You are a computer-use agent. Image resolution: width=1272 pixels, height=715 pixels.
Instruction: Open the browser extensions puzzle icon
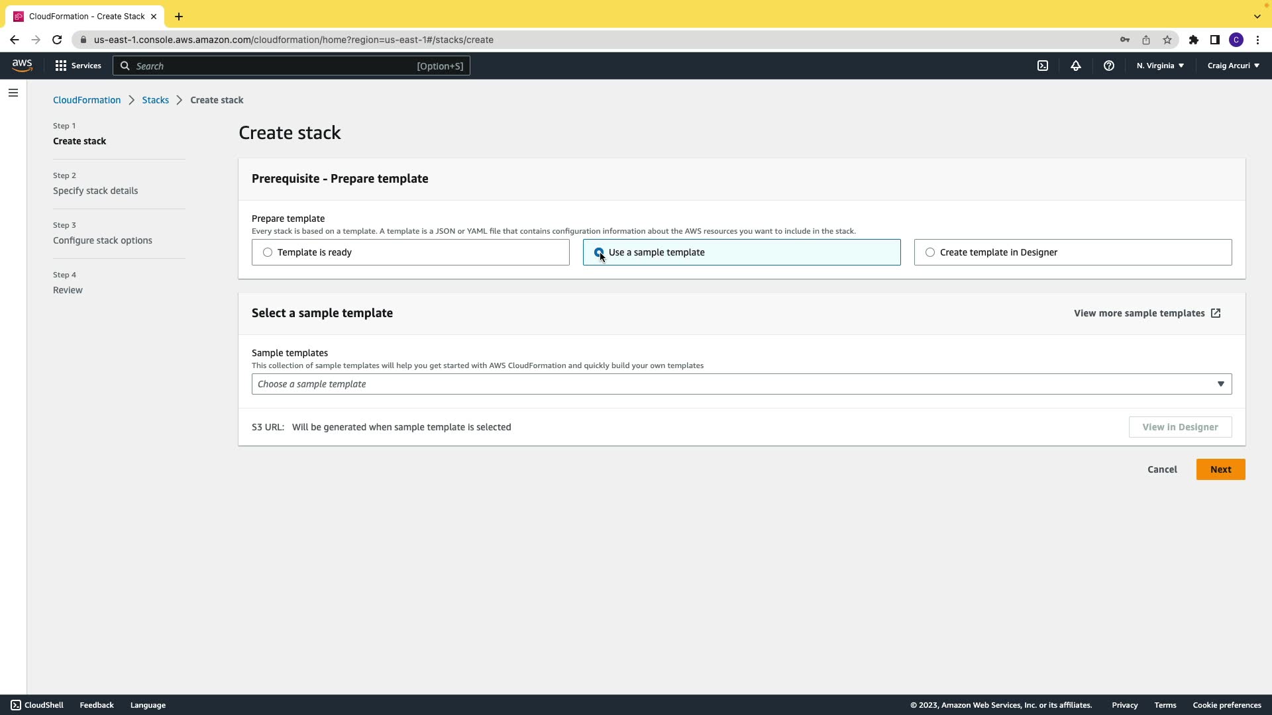(1193, 40)
